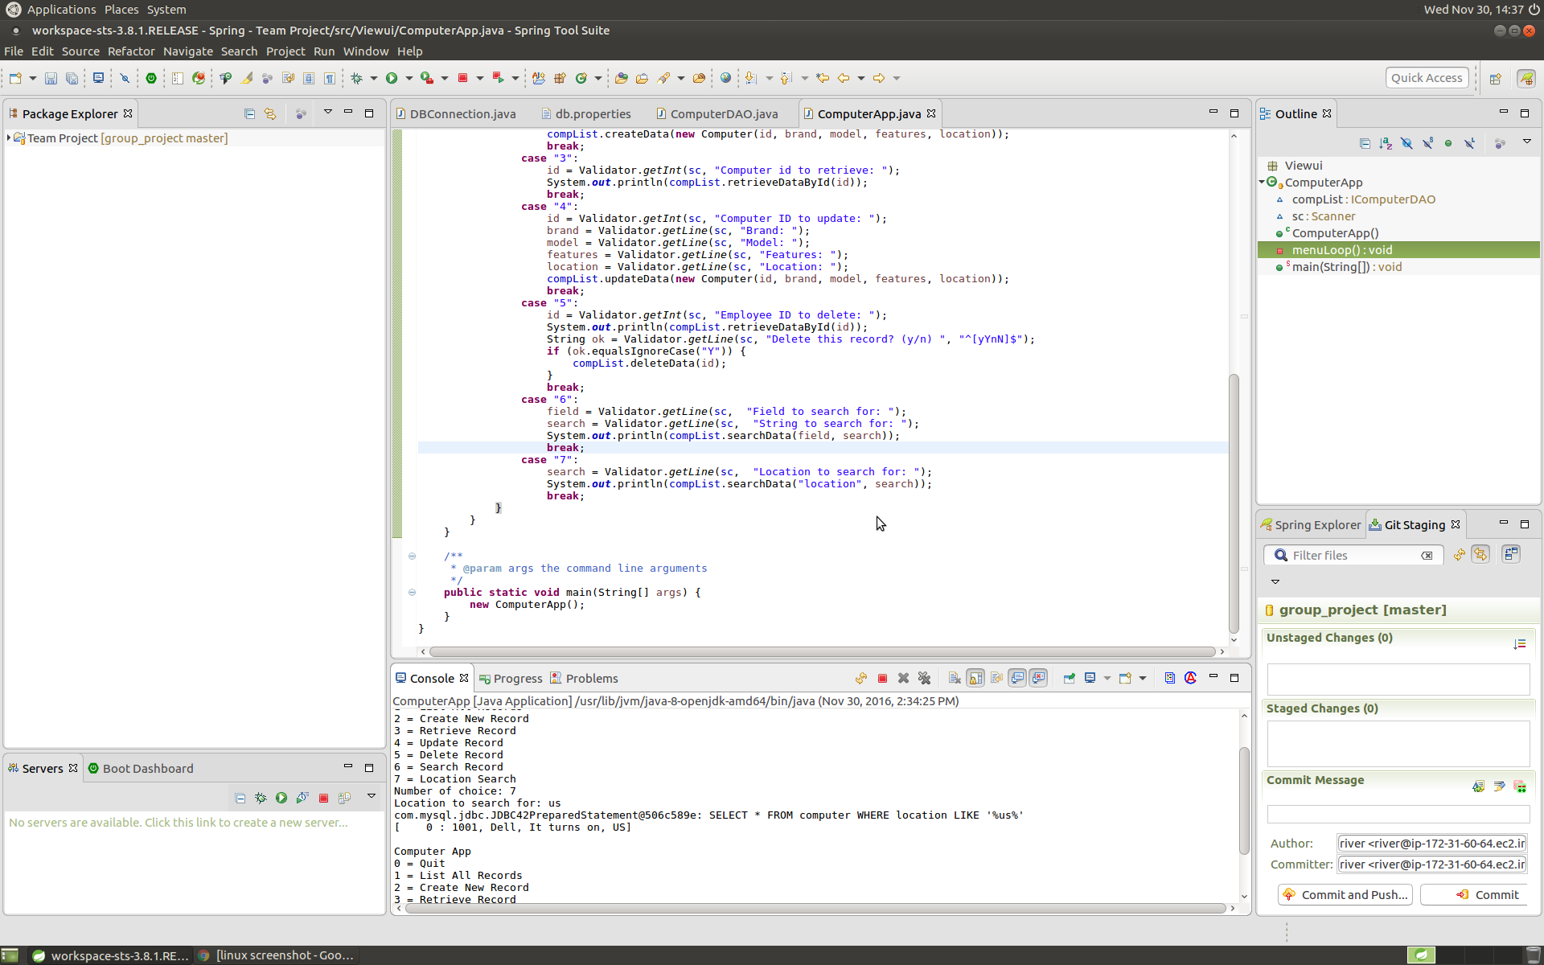The width and height of the screenshot is (1544, 965).
Task: Toggle Show Console When Standard Out Changes
Action: pyautogui.click(x=1017, y=678)
